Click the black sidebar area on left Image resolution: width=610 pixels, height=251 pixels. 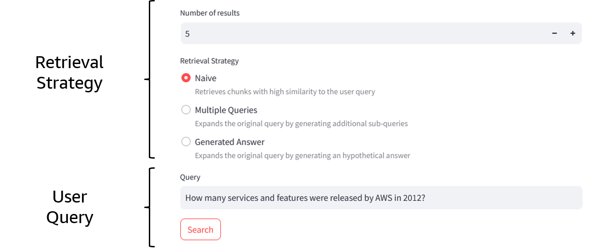[x=81, y=126]
